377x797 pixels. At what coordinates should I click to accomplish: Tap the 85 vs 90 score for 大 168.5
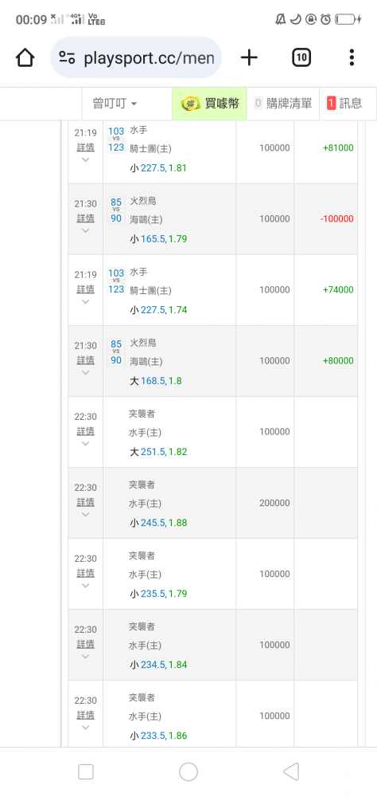(x=116, y=352)
